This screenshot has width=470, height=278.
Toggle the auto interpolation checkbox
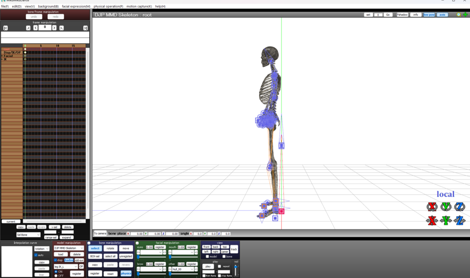coord(36,255)
